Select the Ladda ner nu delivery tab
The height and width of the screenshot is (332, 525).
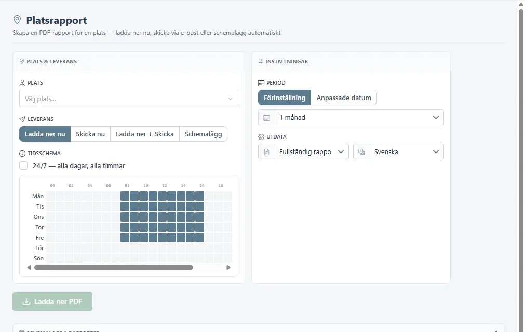[45, 134]
